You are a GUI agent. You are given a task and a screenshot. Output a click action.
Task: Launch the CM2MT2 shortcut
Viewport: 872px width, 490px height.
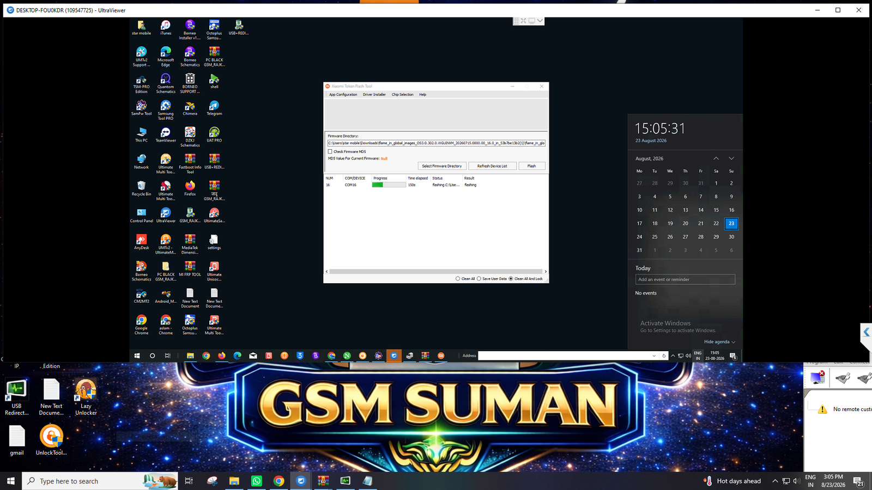pyautogui.click(x=141, y=296)
